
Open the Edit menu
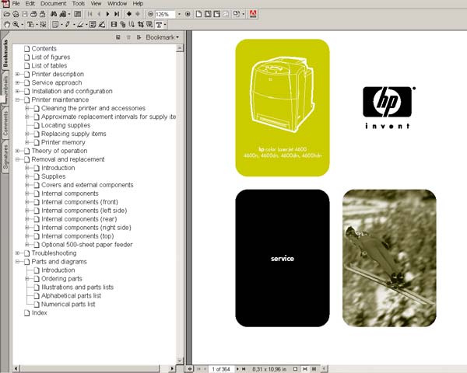[x=30, y=4]
